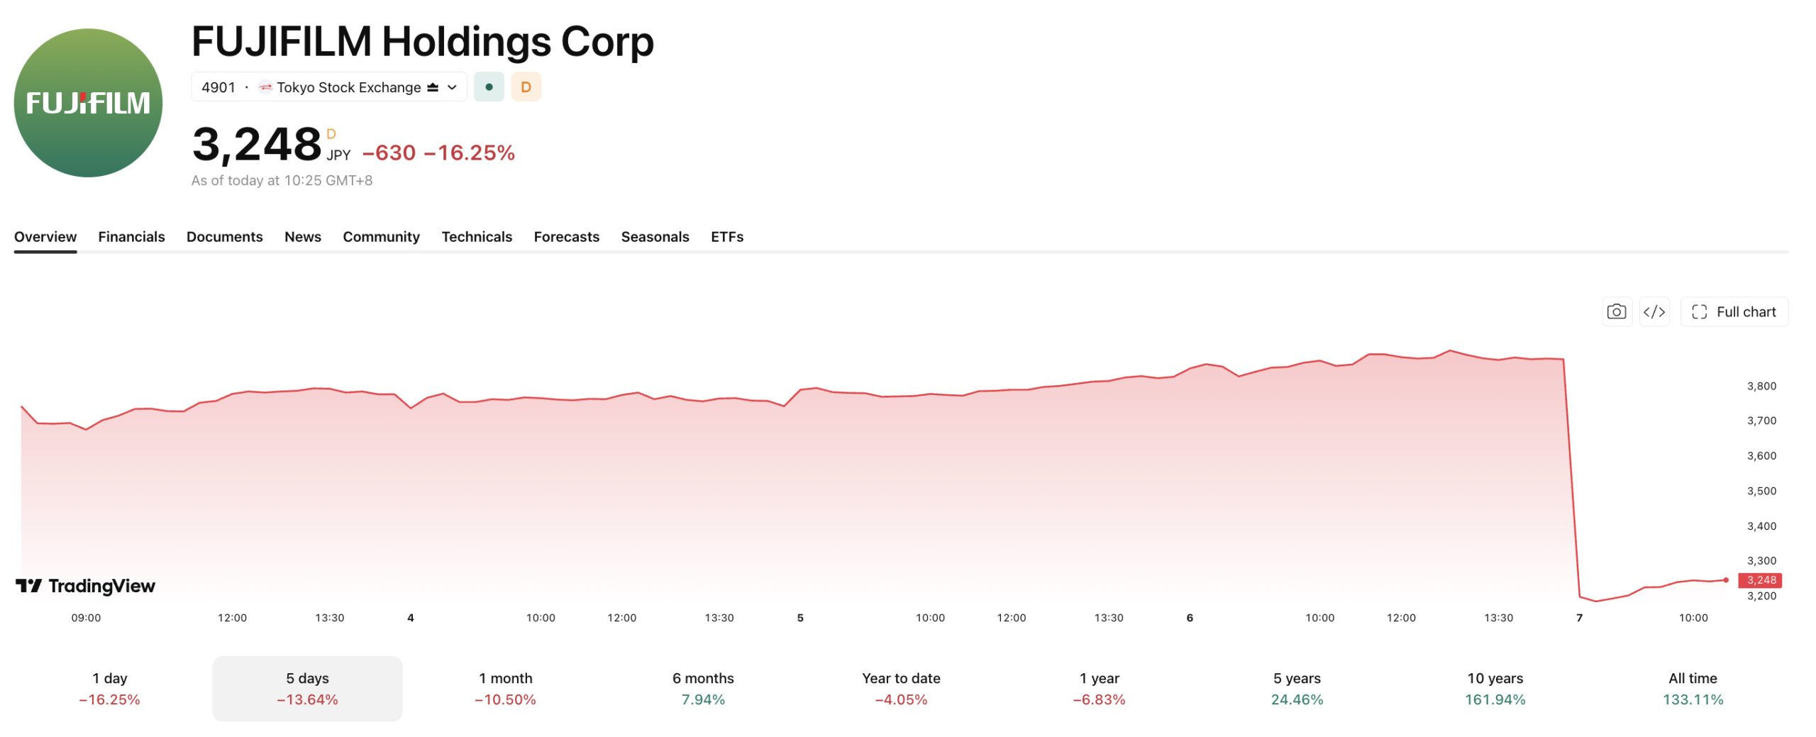Screen dimensions: 1816x737
Task: Open the Full chart view
Action: click(x=1734, y=311)
